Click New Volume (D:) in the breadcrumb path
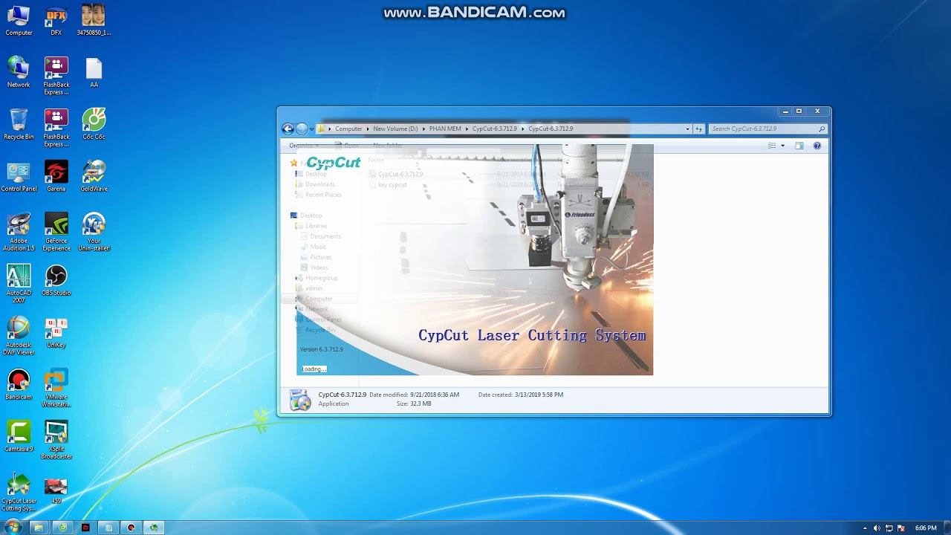The width and height of the screenshot is (951, 535). tap(395, 129)
